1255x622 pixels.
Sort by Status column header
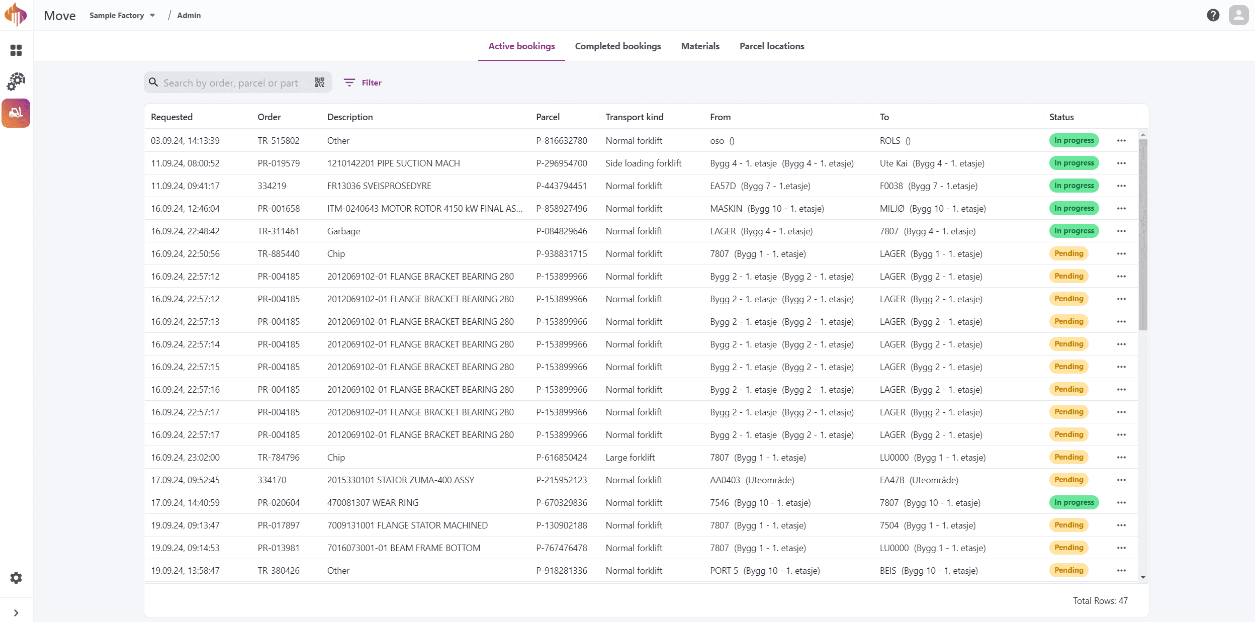tap(1061, 117)
